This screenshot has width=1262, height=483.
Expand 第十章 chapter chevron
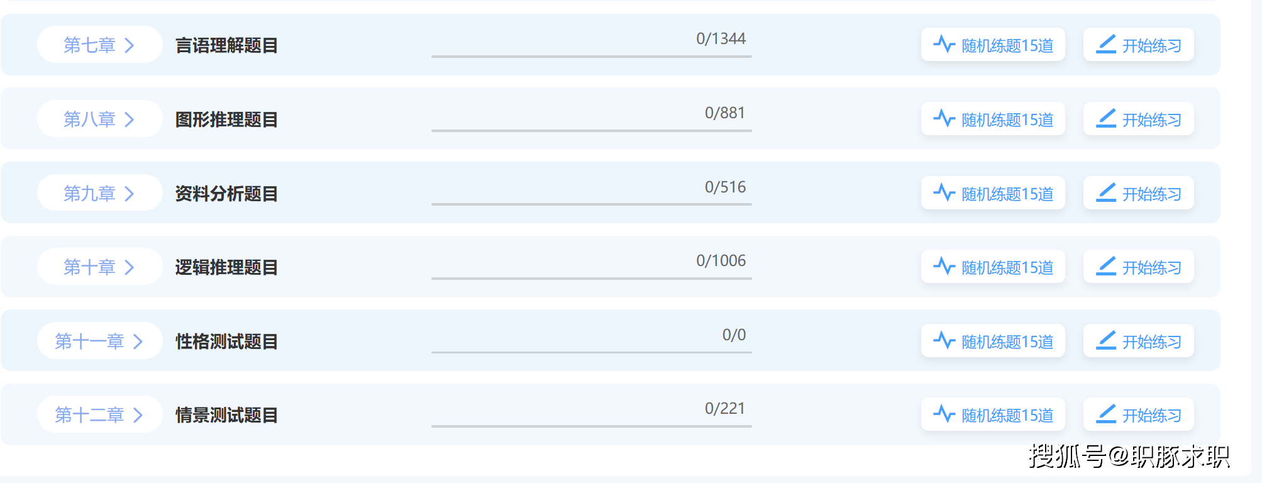(130, 267)
